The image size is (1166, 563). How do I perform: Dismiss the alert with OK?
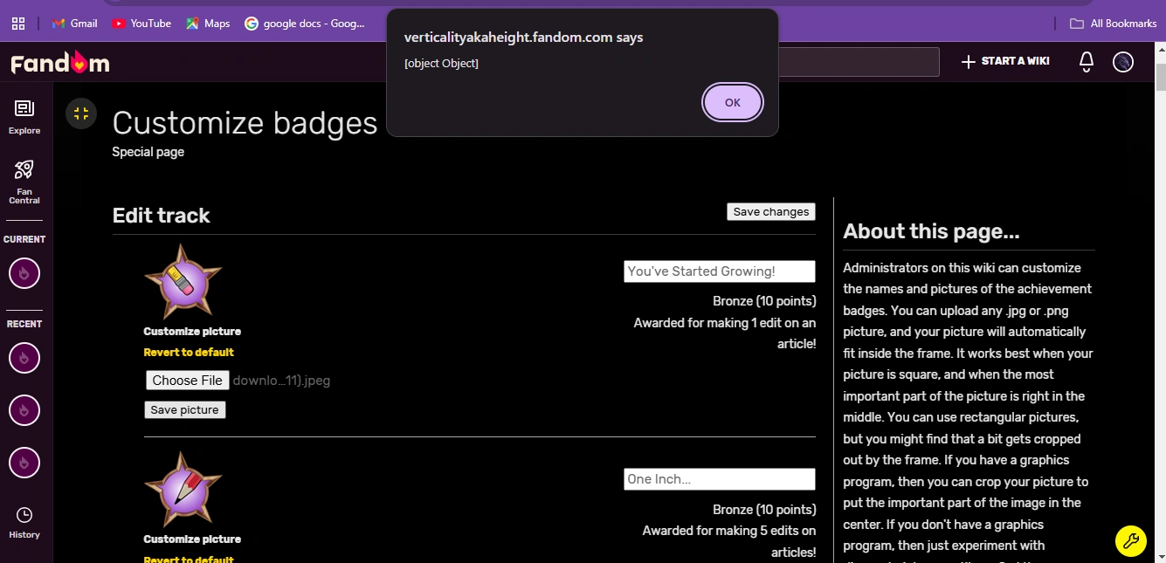tap(732, 102)
